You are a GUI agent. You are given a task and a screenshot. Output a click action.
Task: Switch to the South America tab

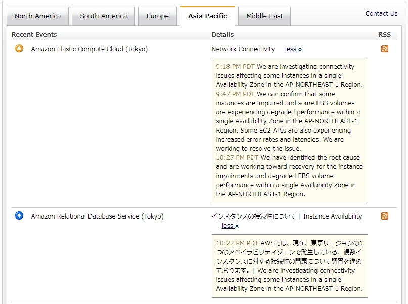click(x=103, y=16)
